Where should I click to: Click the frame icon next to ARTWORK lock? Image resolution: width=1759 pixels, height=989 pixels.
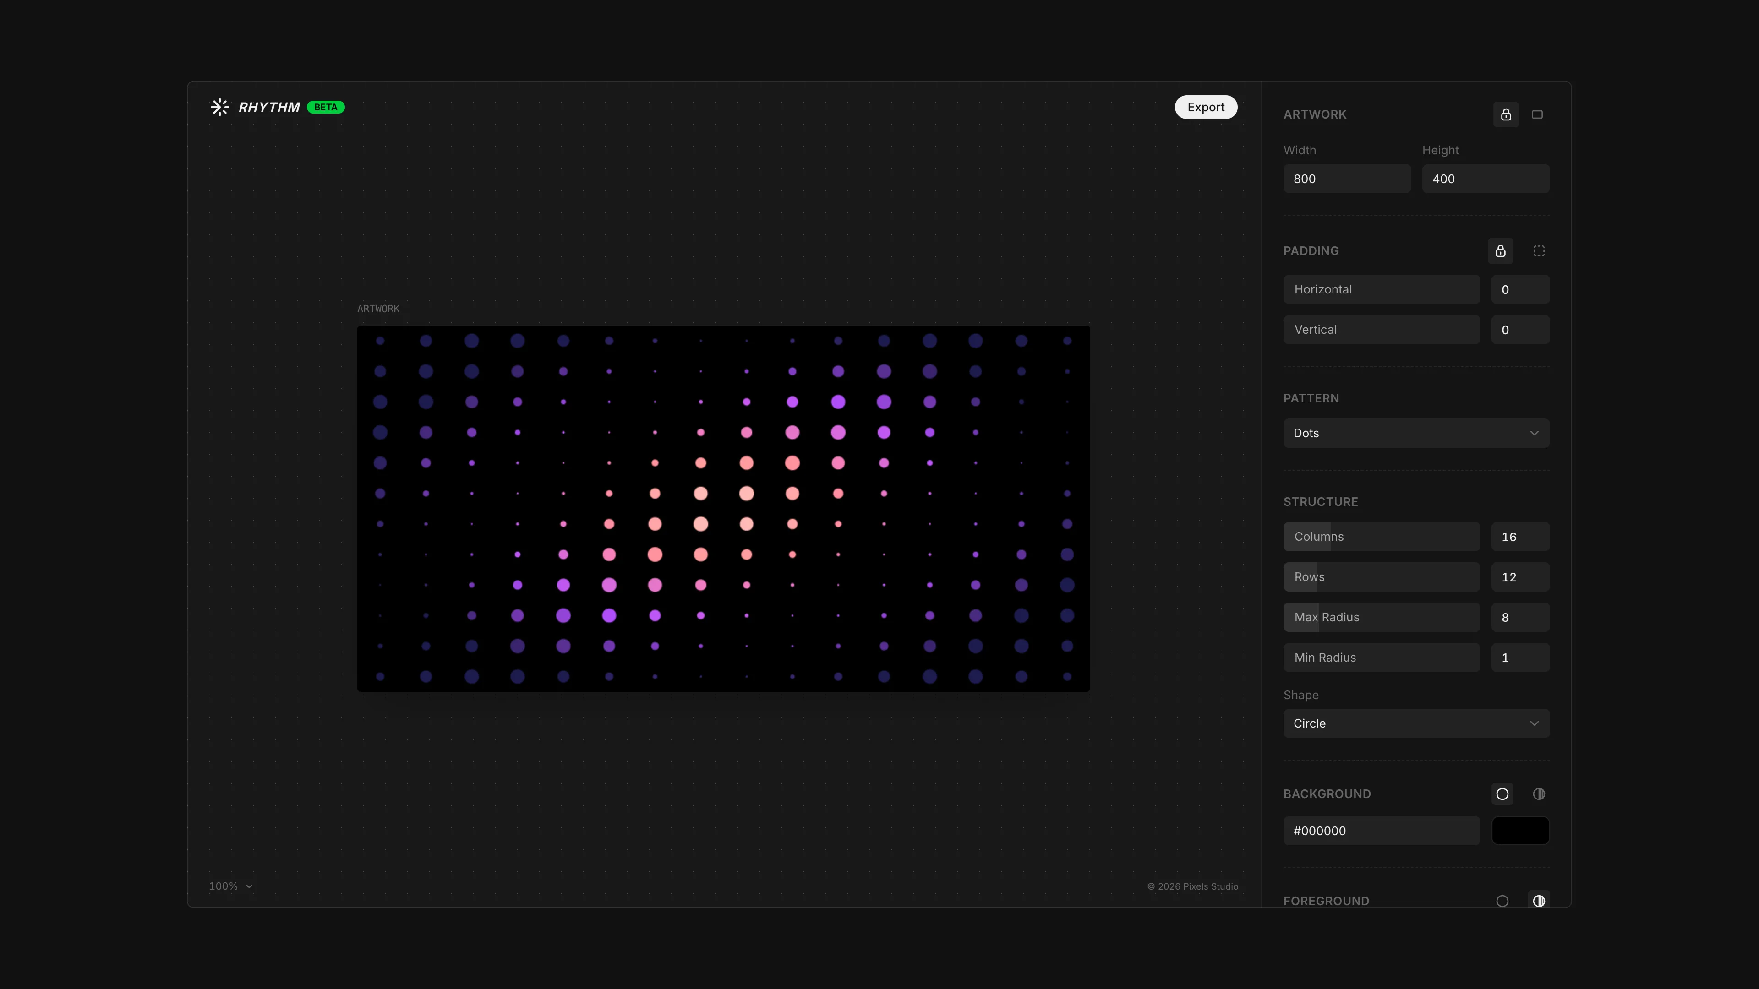click(x=1538, y=114)
